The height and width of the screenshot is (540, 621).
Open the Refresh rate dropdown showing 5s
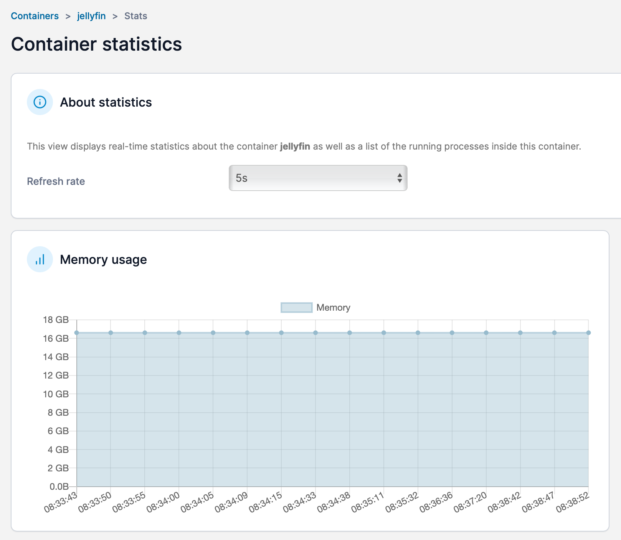[318, 178]
